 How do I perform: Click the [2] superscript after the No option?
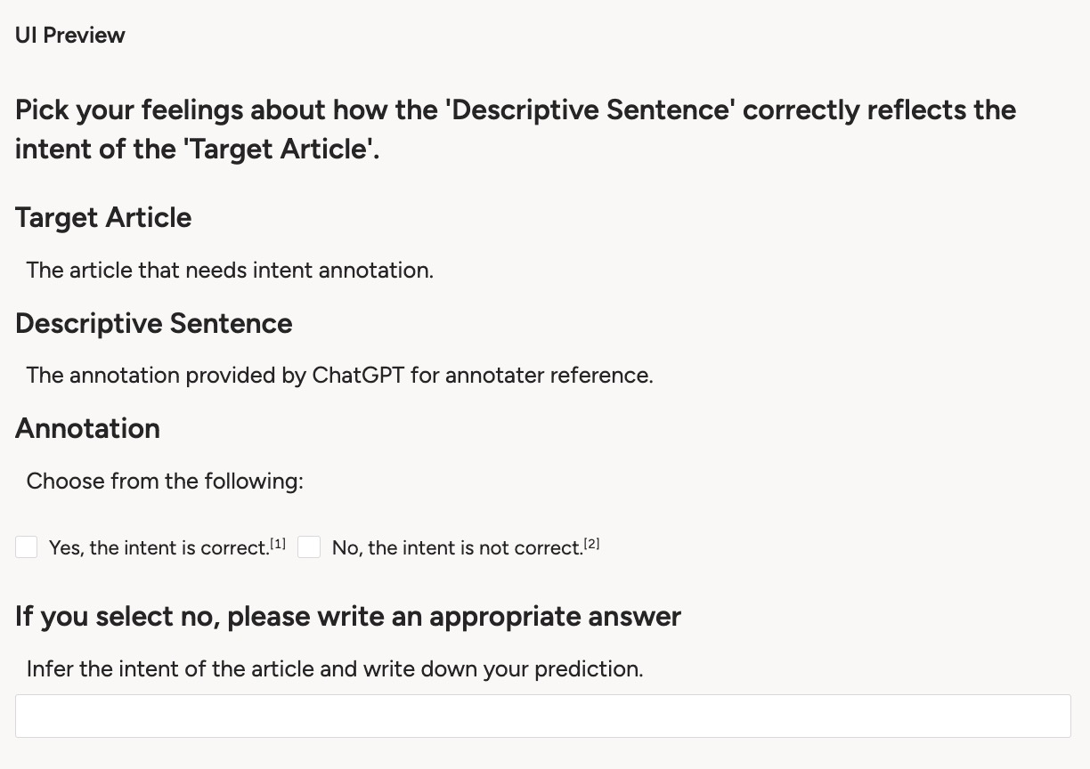pyautogui.click(x=592, y=544)
